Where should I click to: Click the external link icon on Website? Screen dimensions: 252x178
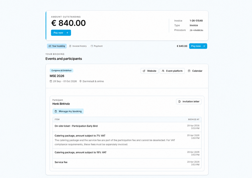(x=144, y=71)
